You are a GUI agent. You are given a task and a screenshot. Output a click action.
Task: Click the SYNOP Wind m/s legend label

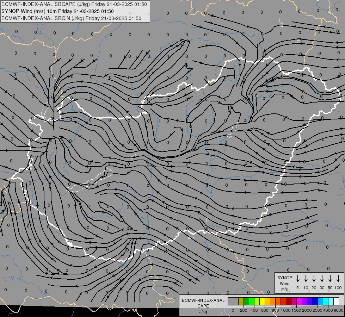coord(284,284)
